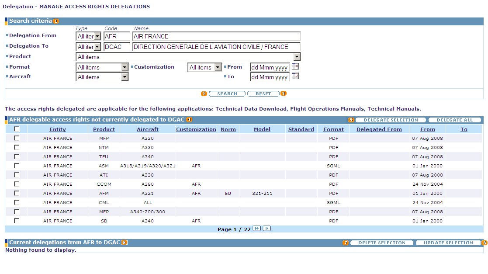Sort table by Model column
488x274 pixels.
[262, 129]
